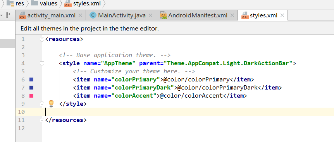Open the values folder breadcrumb
The height and width of the screenshot is (142, 334).
pyautogui.click(x=45, y=3)
